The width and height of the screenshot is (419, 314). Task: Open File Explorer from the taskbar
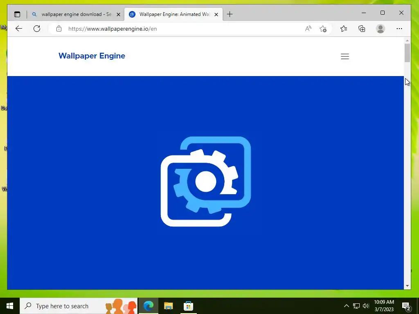[168, 306]
